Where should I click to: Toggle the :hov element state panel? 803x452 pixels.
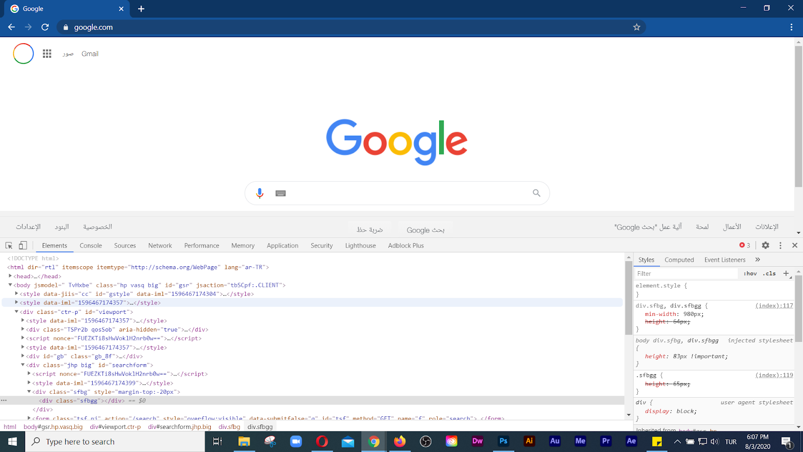click(750, 273)
